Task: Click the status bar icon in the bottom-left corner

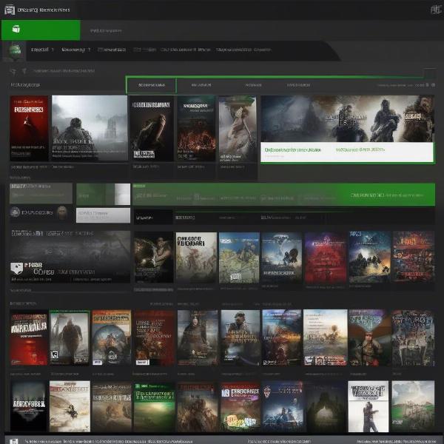Action: click(x=14, y=441)
